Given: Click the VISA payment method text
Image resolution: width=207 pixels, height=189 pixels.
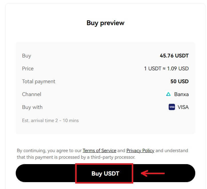Looking at the screenshot, I should 183,107.
